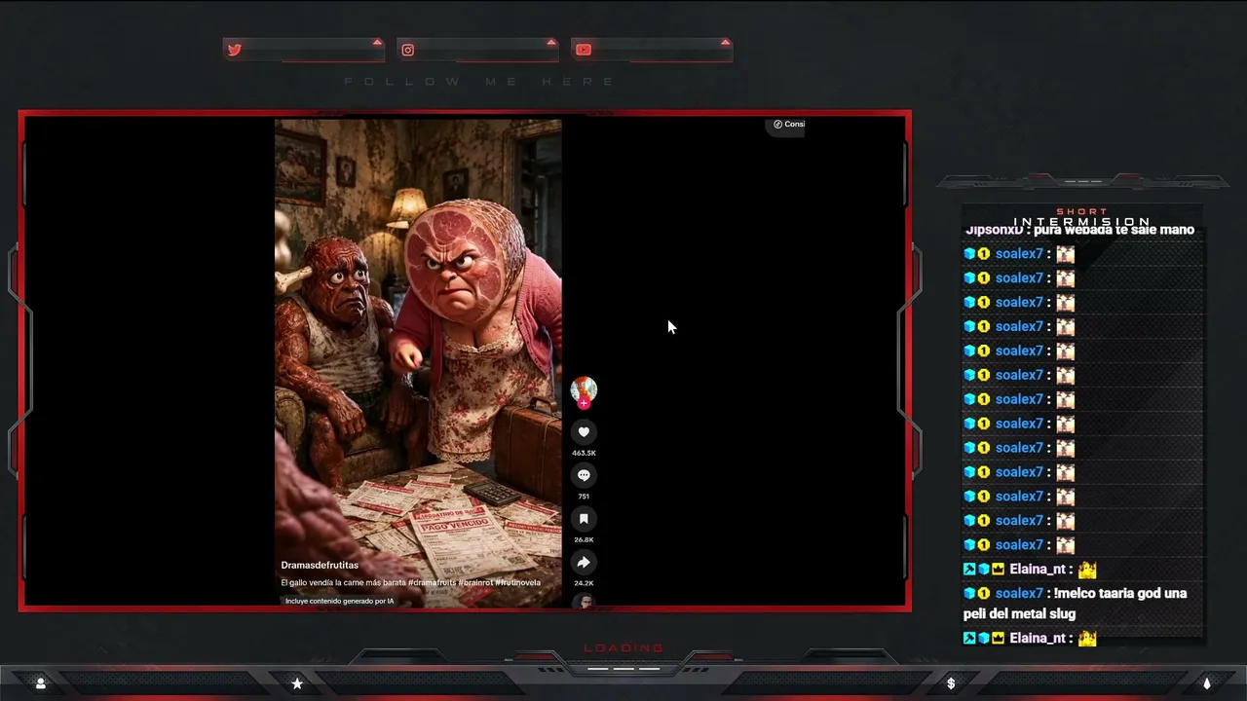Click the caption 'El gallo vendía la carne más barata'
1247x701 pixels.
tap(343, 582)
